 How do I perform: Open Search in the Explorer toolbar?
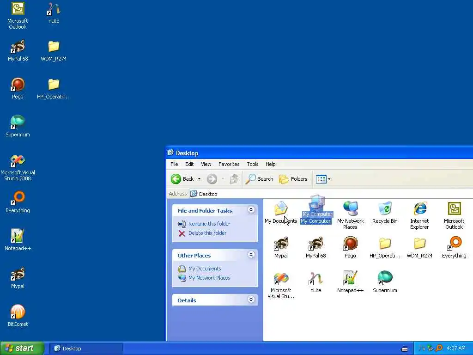click(x=260, y=179)
